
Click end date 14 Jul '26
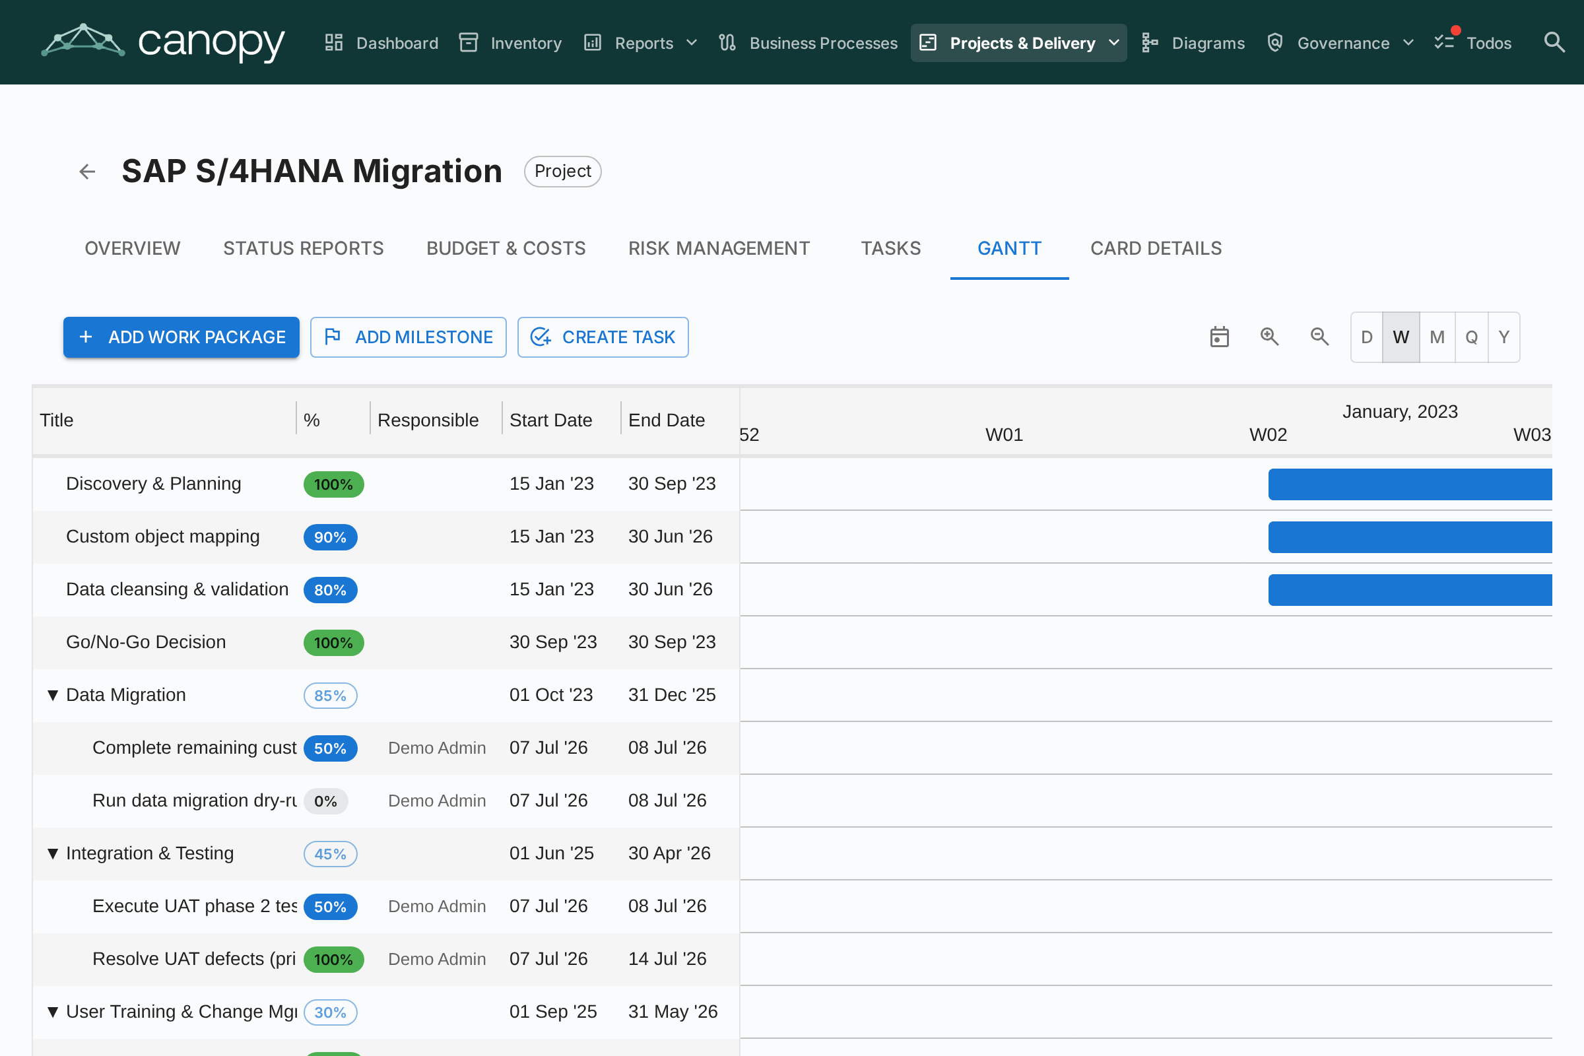(x=667, y=959)
